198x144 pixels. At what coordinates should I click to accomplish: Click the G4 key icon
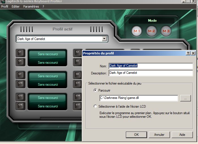pyautogui.click(x=20, y=62)
